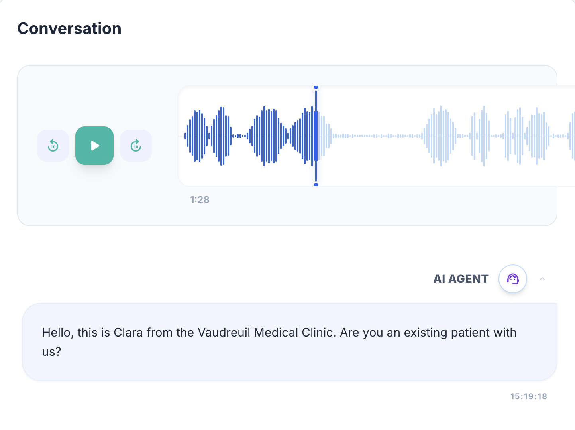Viewport: 575px width, 430px height.
Task: Click the AI AGENT speaker label
Action: [x=461, y=279]
